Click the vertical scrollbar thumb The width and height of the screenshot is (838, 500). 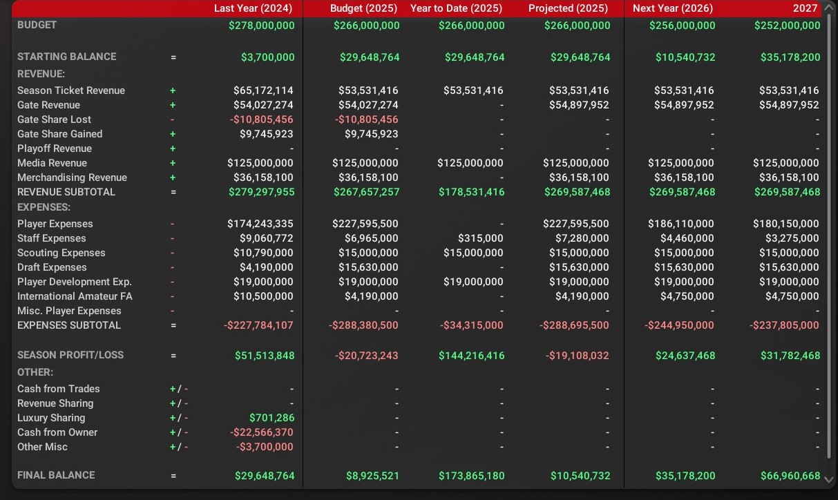coord(829,235)
